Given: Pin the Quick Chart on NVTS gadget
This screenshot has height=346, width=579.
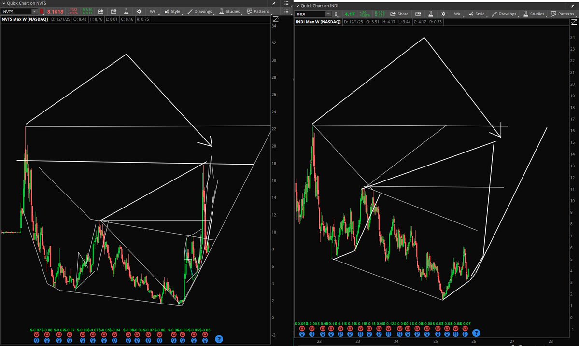Looking at the screenshot, I should click(x=273, y=3).
